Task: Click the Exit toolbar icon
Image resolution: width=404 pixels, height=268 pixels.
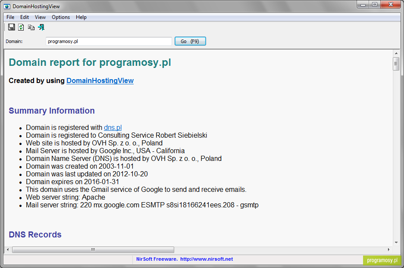Action: point(41,27)
